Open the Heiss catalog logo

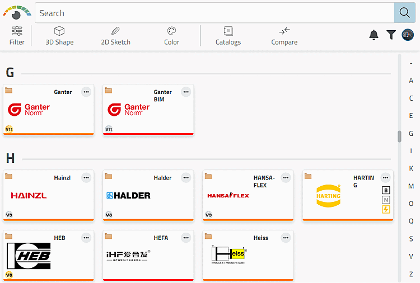(229, 254)
